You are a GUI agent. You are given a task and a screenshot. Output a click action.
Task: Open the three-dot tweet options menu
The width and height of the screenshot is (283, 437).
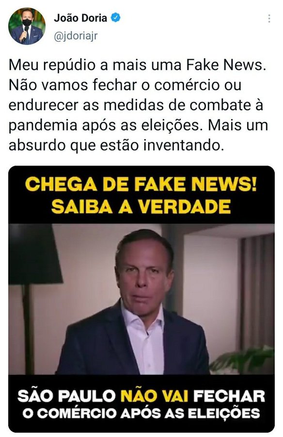[269, 18]
